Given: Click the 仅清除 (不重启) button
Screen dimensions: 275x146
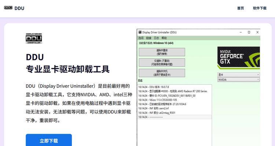Looking at the screenshot, I should (162, 62).
